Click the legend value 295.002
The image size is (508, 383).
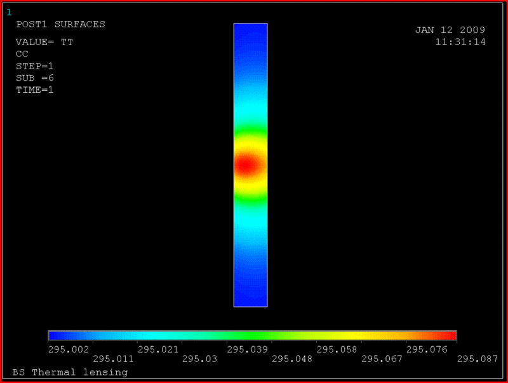coord(69,349)
